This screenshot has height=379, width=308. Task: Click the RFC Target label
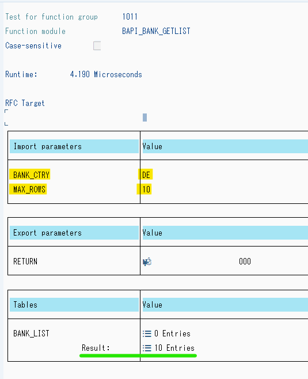[x=25, y=103]
